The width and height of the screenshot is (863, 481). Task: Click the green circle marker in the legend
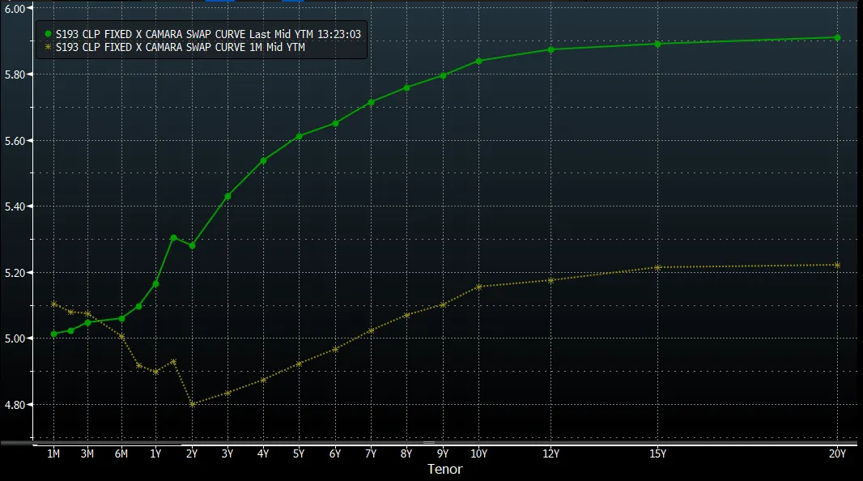click(x=48, y=34)
